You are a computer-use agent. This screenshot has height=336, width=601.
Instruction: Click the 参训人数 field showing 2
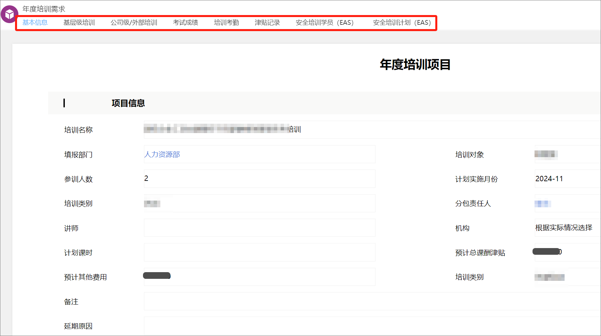tap(260, 179)
